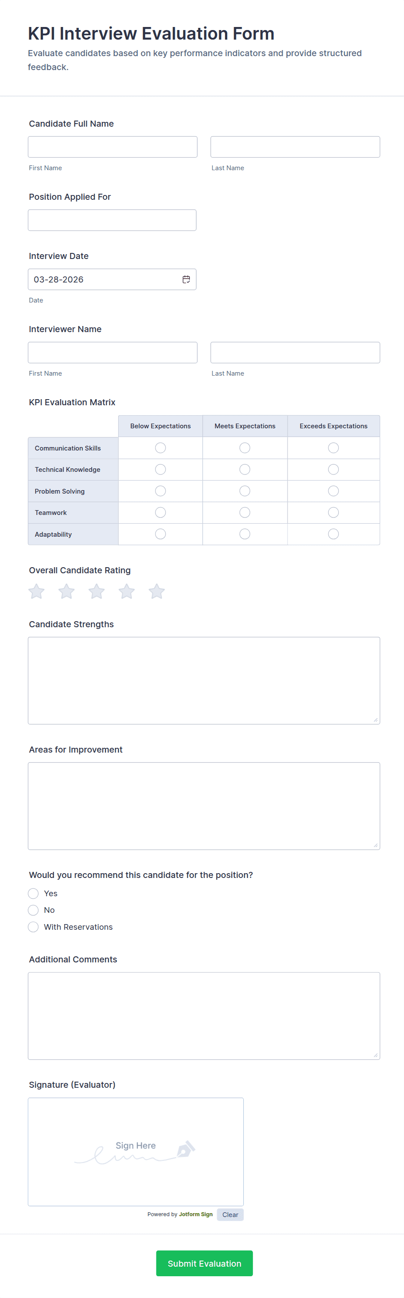Submit the evaluation form
This screenshot has height=1298, width=404.
(x=204, y=1263)
